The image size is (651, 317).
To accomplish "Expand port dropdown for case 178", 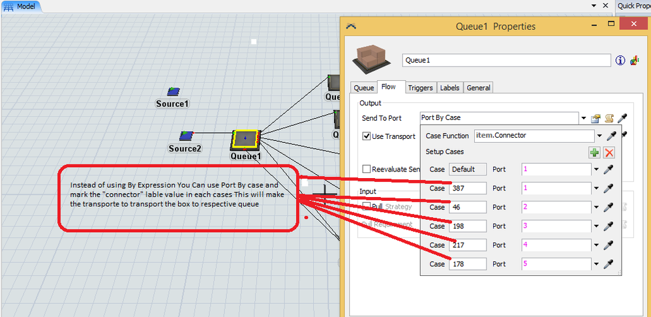I will click(x=597, y=264).
